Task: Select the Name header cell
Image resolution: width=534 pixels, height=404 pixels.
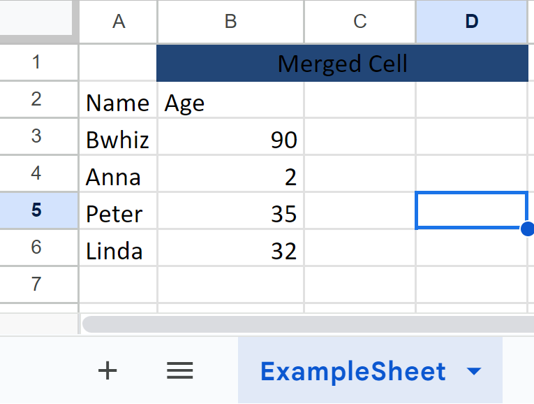Action: coord(118,103)
